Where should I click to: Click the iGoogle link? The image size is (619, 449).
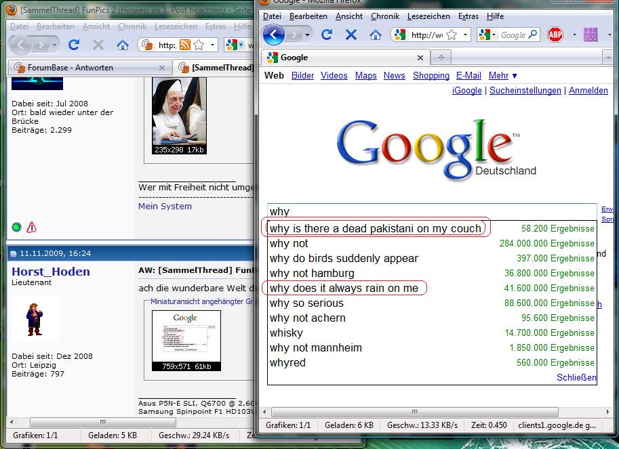[x=466, y=90]
